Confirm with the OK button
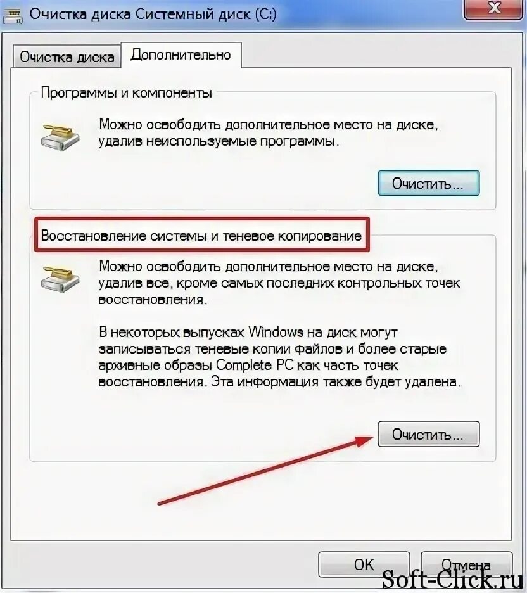 pyautogui.click(x=364, y=564)
